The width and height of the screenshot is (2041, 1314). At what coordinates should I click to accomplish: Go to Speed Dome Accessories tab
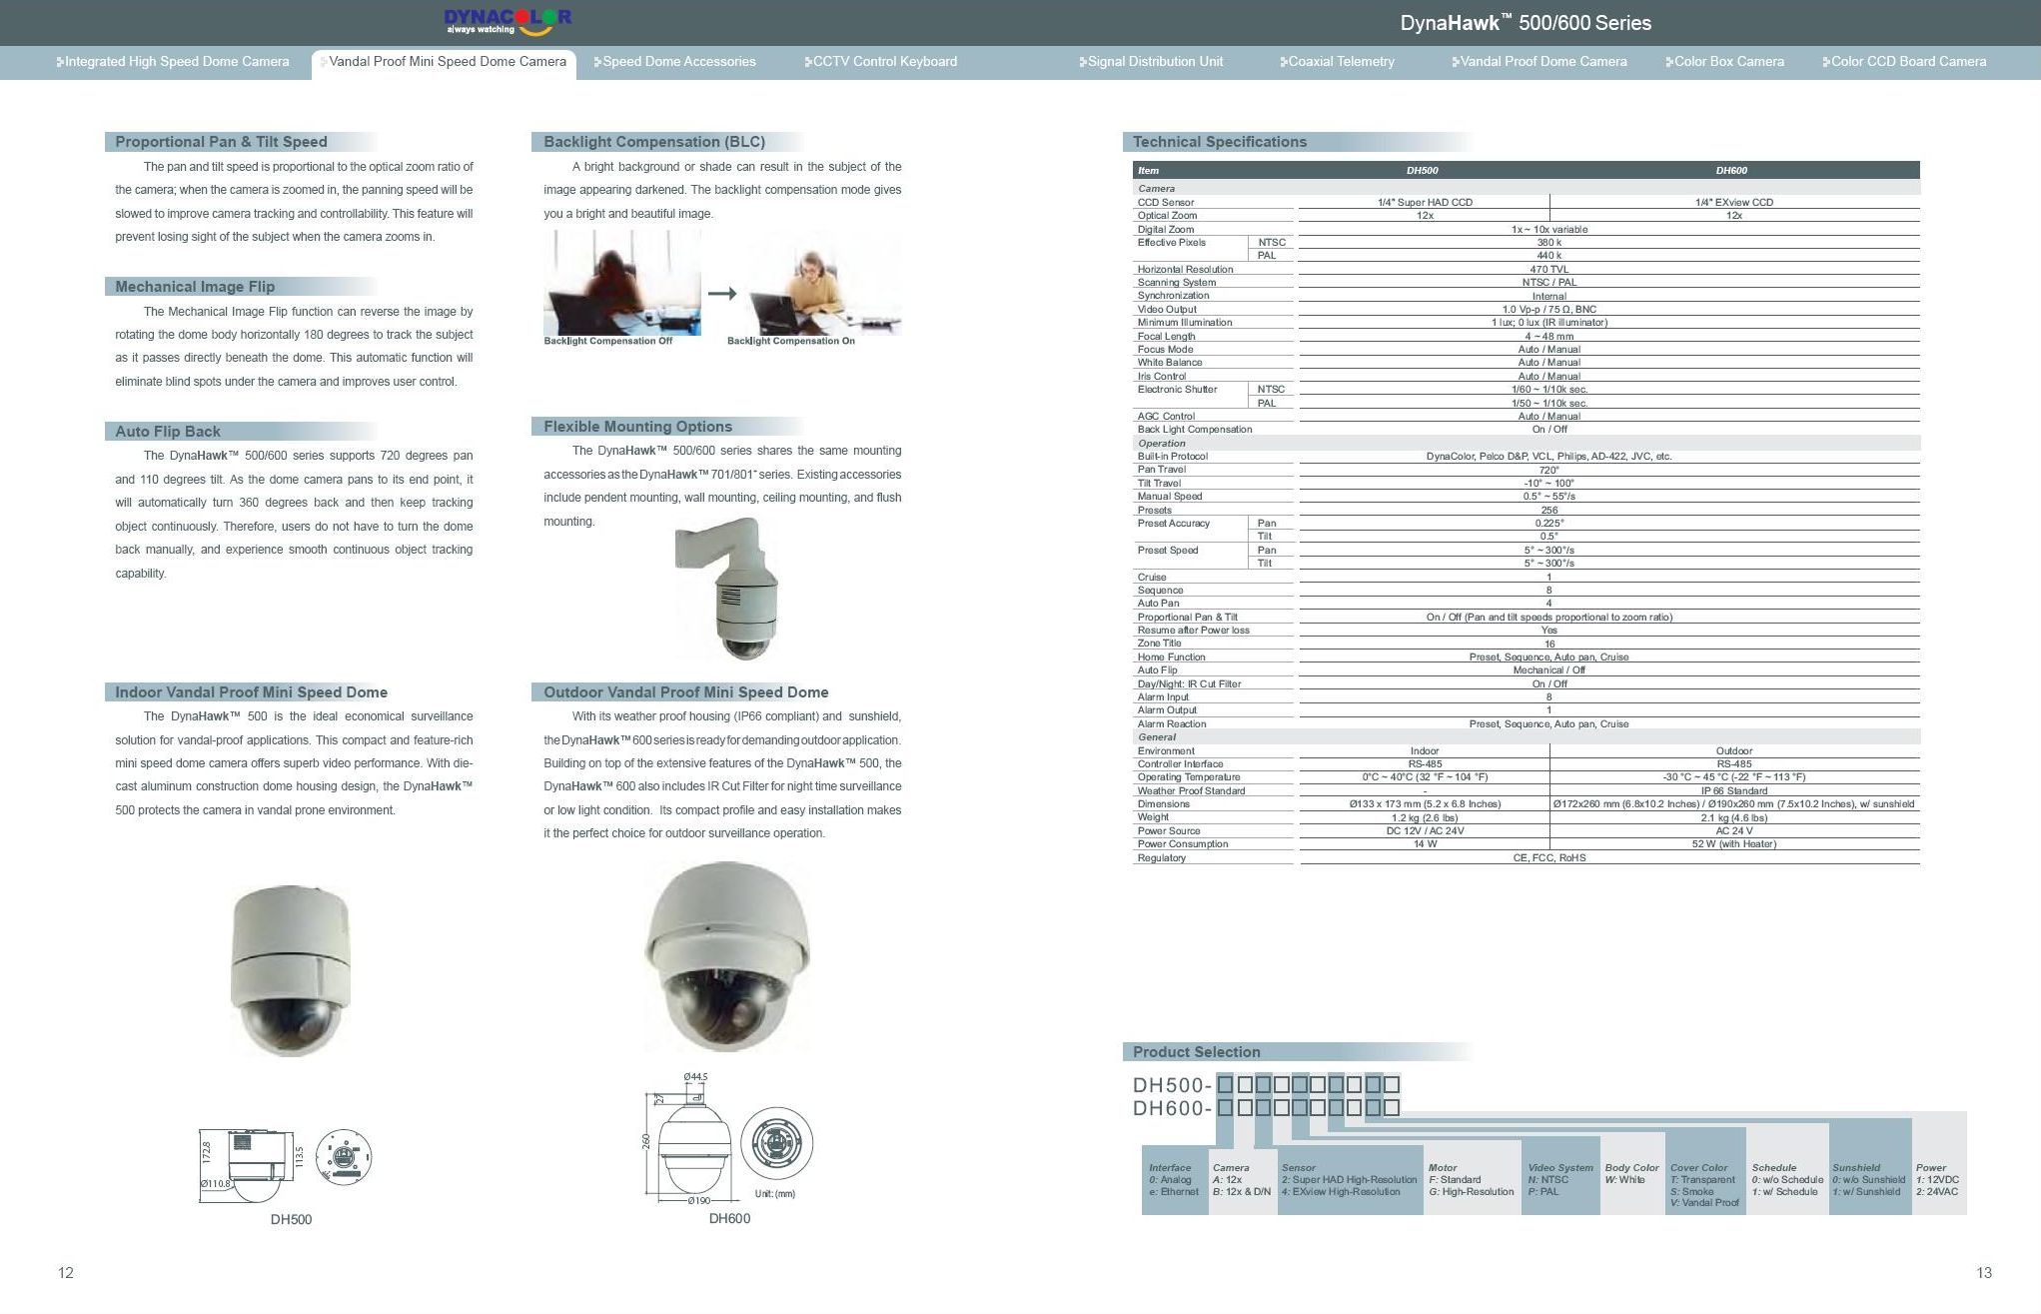(675, 62)
